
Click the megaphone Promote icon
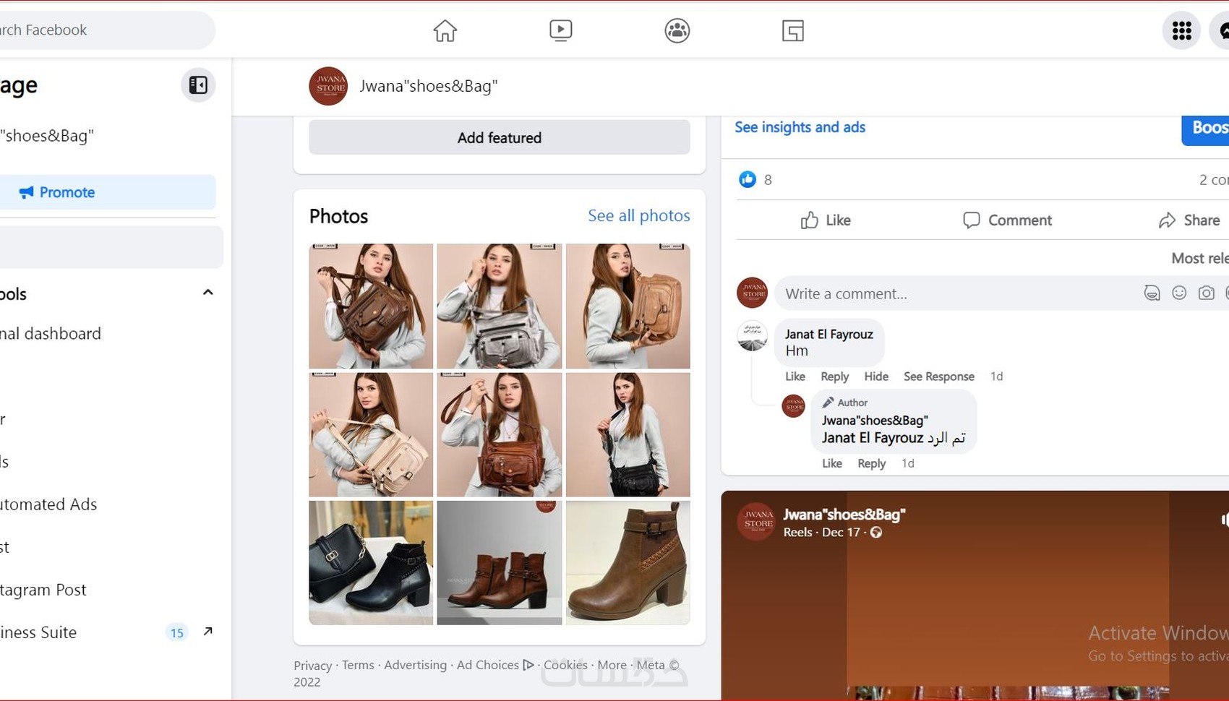coord(26,192)
